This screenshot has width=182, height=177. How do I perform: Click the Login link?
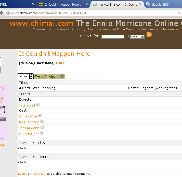pos(22,174)
